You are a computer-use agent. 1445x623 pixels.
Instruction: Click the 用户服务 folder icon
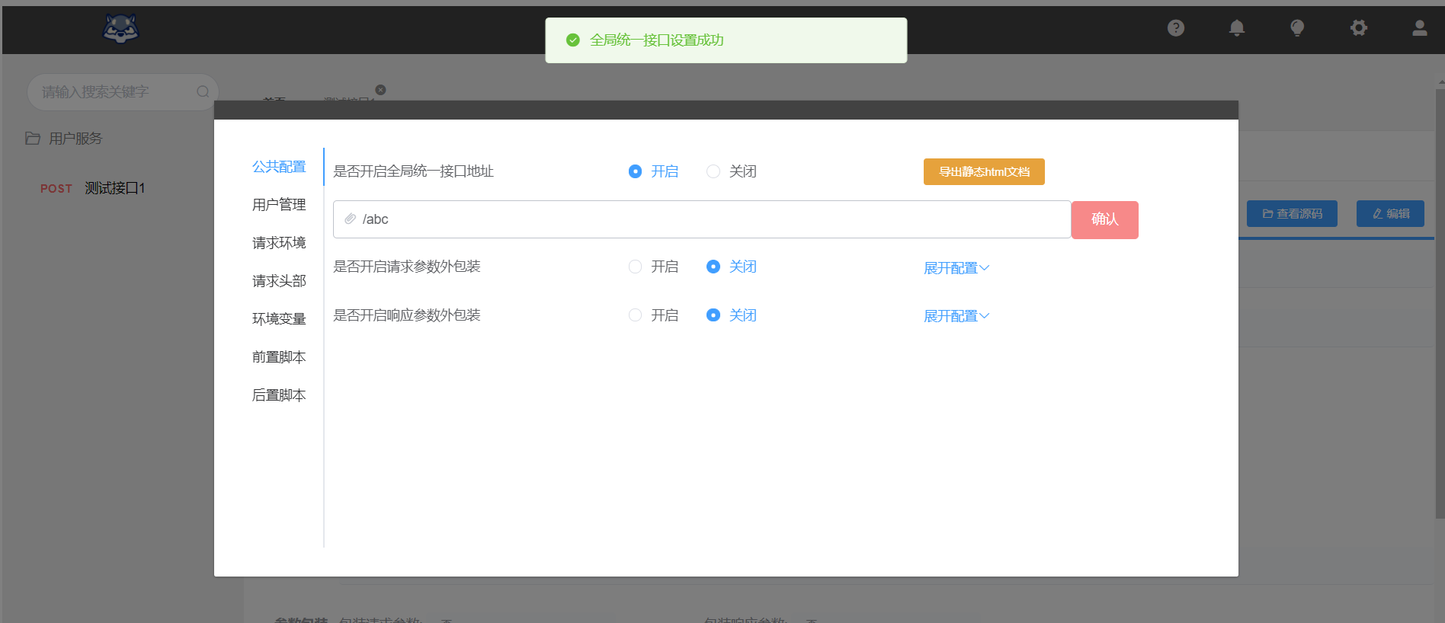pos(33,139)
